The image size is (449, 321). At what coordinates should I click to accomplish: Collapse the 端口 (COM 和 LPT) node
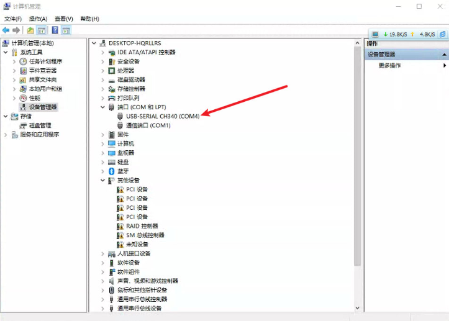[x=102, y=107]
